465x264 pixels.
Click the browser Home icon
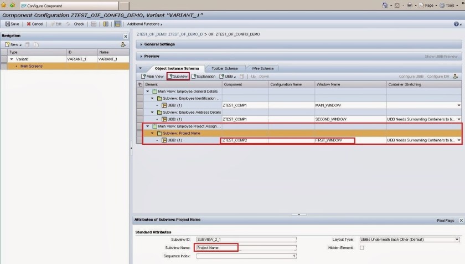tap(385, 5)
